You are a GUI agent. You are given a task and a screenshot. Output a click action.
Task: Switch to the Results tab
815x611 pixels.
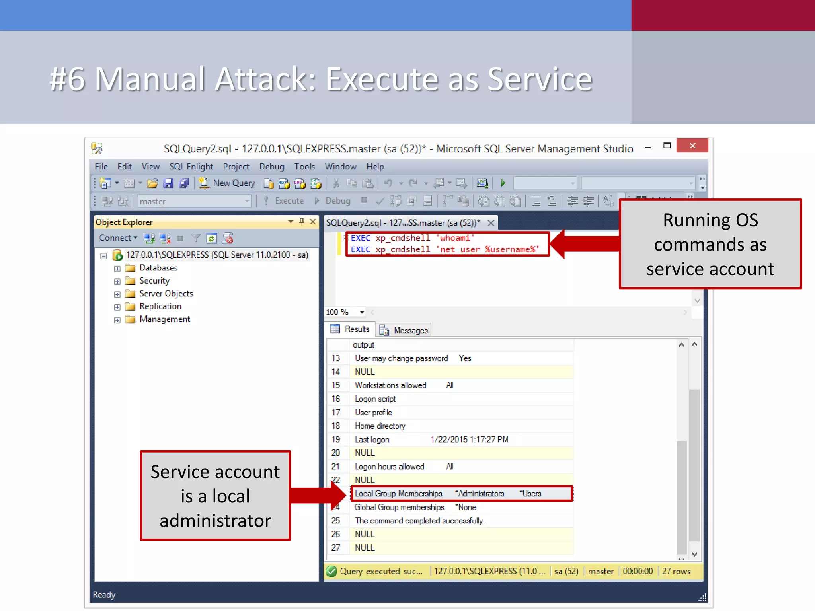coord(351,329)
